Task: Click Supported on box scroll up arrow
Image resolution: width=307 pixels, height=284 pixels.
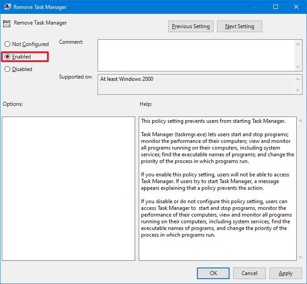Action: tap(298, 79)
